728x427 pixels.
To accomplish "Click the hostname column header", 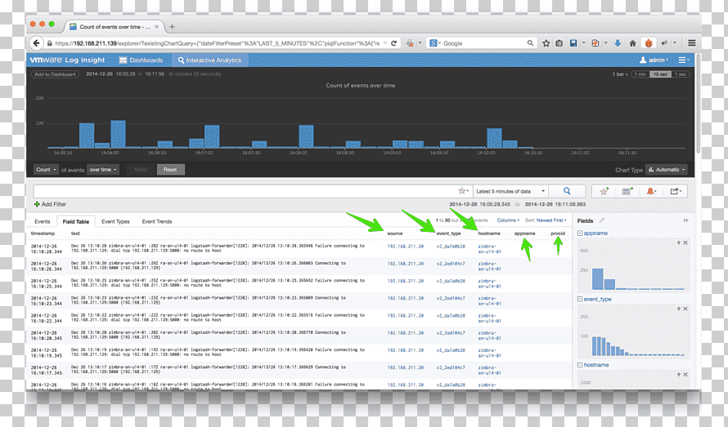I will [x=489, y=234].
